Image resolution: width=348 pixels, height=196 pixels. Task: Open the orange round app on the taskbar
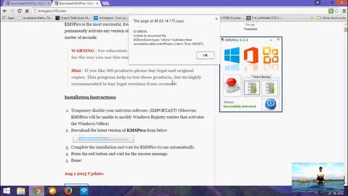tap(53, 191)
